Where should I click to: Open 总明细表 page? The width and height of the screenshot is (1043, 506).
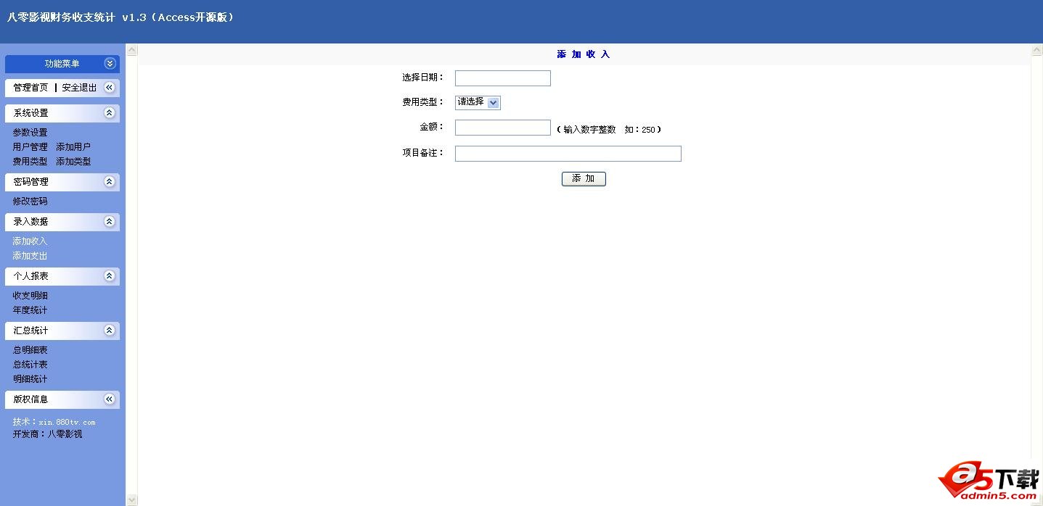[30, 350]
